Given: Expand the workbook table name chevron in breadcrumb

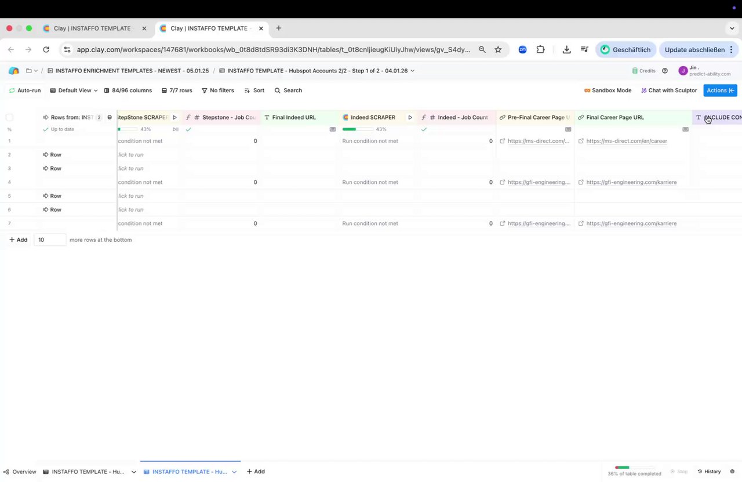Looking at the screenshot, I should coord(413,71).
